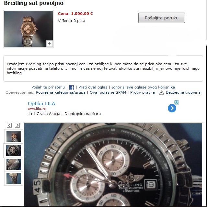Image resolution: width=207 pixels, height=207 pixels.
Task: Show the previous gallery image with left arrow
Action: pos(9,125)
